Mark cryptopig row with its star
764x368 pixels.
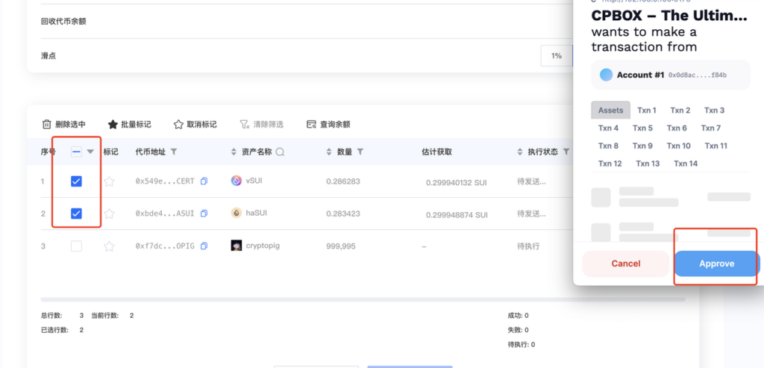tap(109, 246)
